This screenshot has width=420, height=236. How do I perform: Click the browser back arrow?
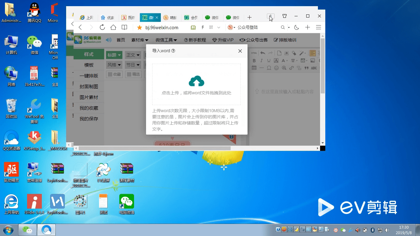point(80,27)
